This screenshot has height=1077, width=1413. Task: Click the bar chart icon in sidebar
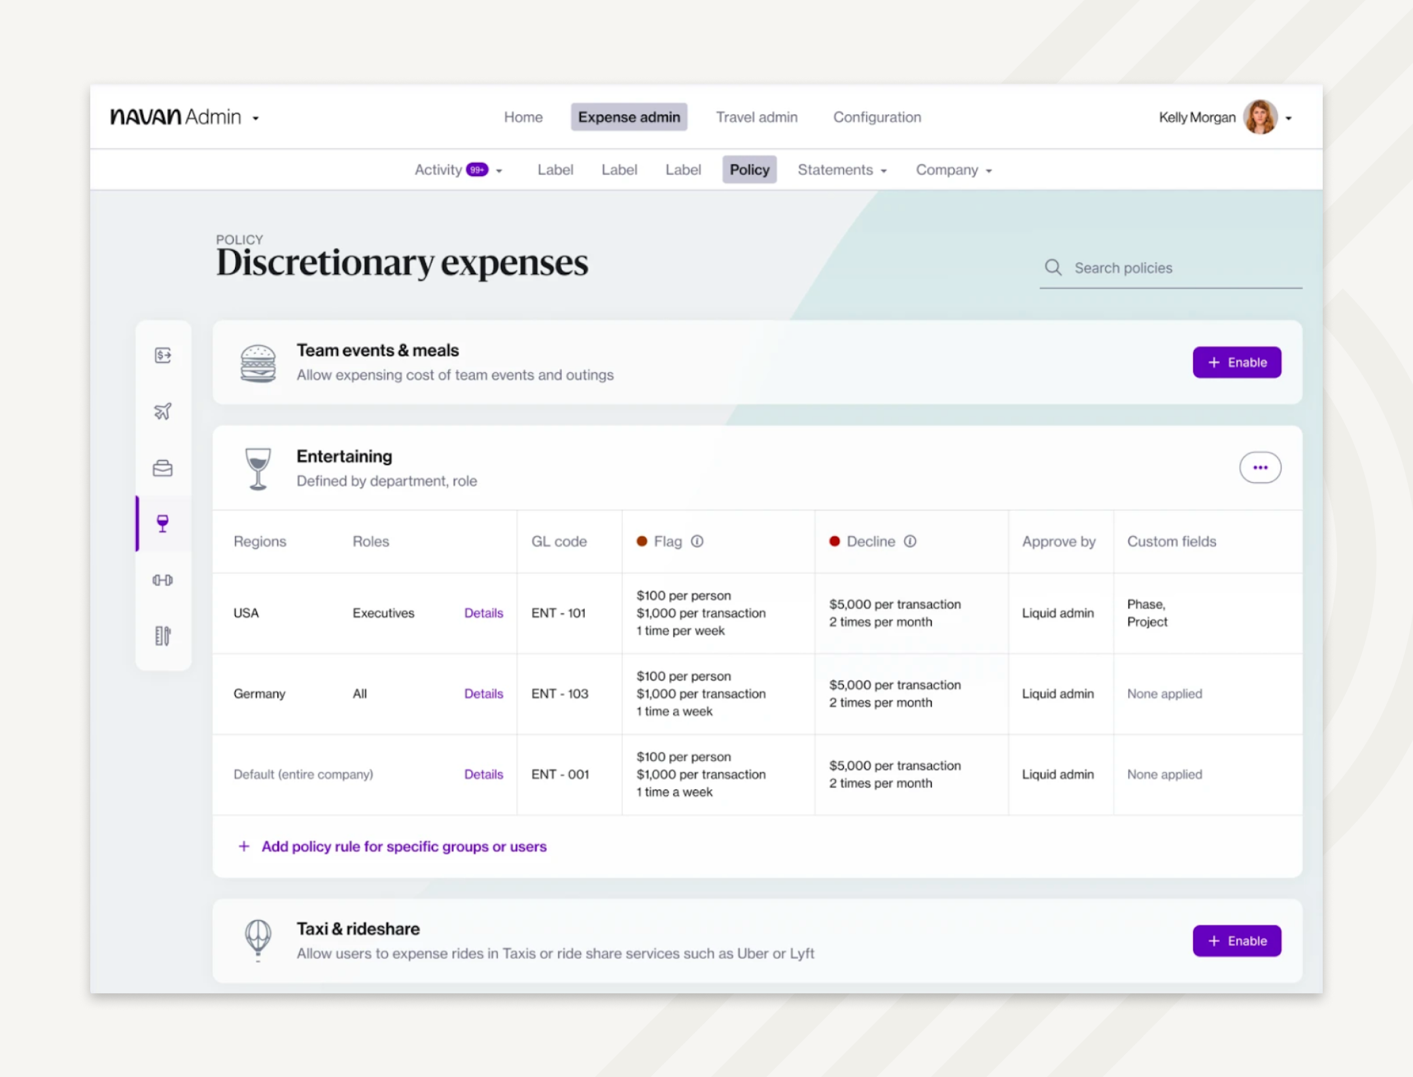click(x=162, y=635)
